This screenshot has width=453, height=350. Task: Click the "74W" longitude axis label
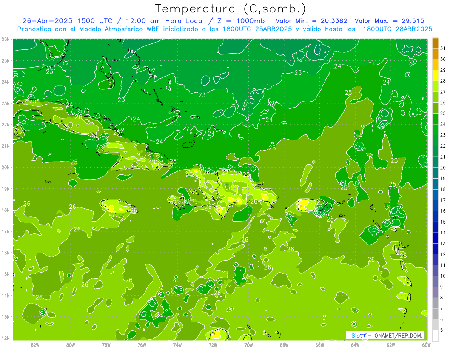click(x=177, y=345)
